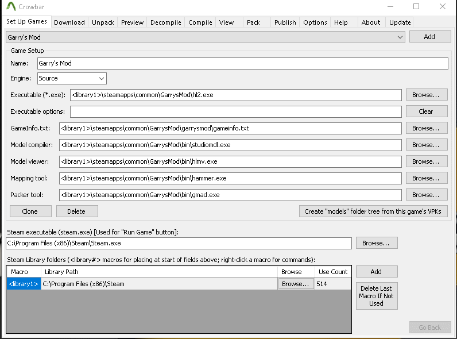Click Delete Last Macro If Not Used
The image size is (457, 339).
click(377, 296)
